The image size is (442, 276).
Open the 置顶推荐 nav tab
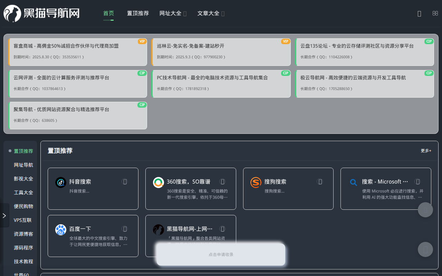pos(138,13)
